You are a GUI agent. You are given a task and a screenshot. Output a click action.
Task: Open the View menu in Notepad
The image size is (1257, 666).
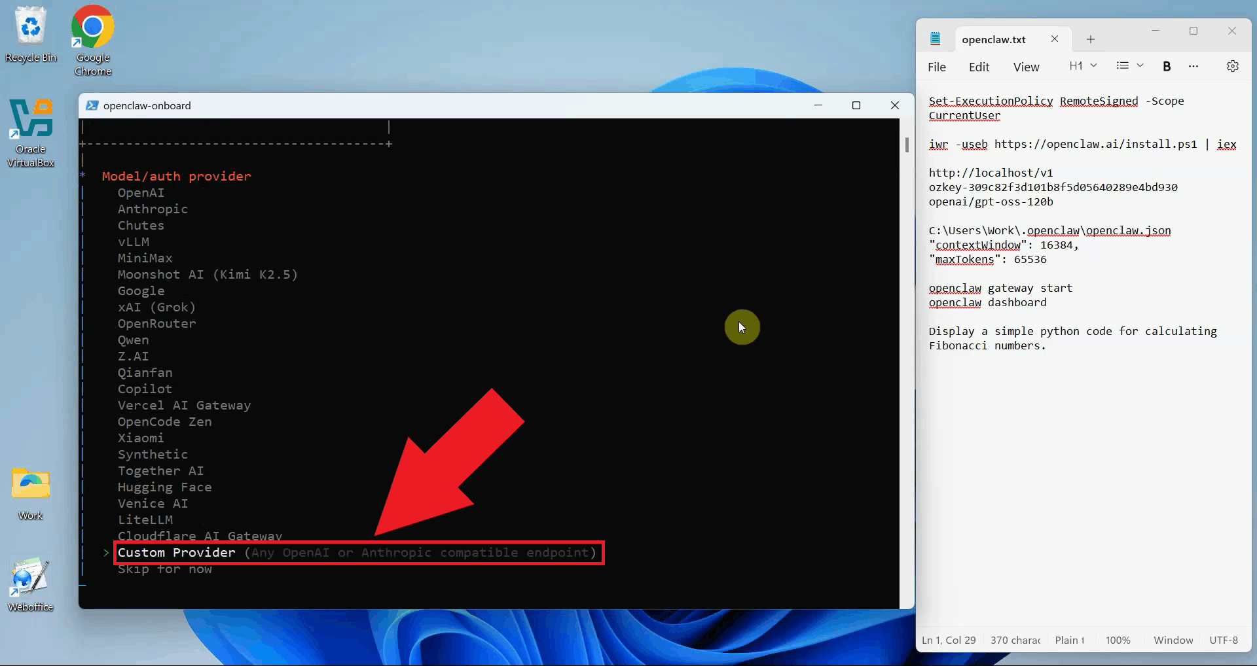[1026, 67]
